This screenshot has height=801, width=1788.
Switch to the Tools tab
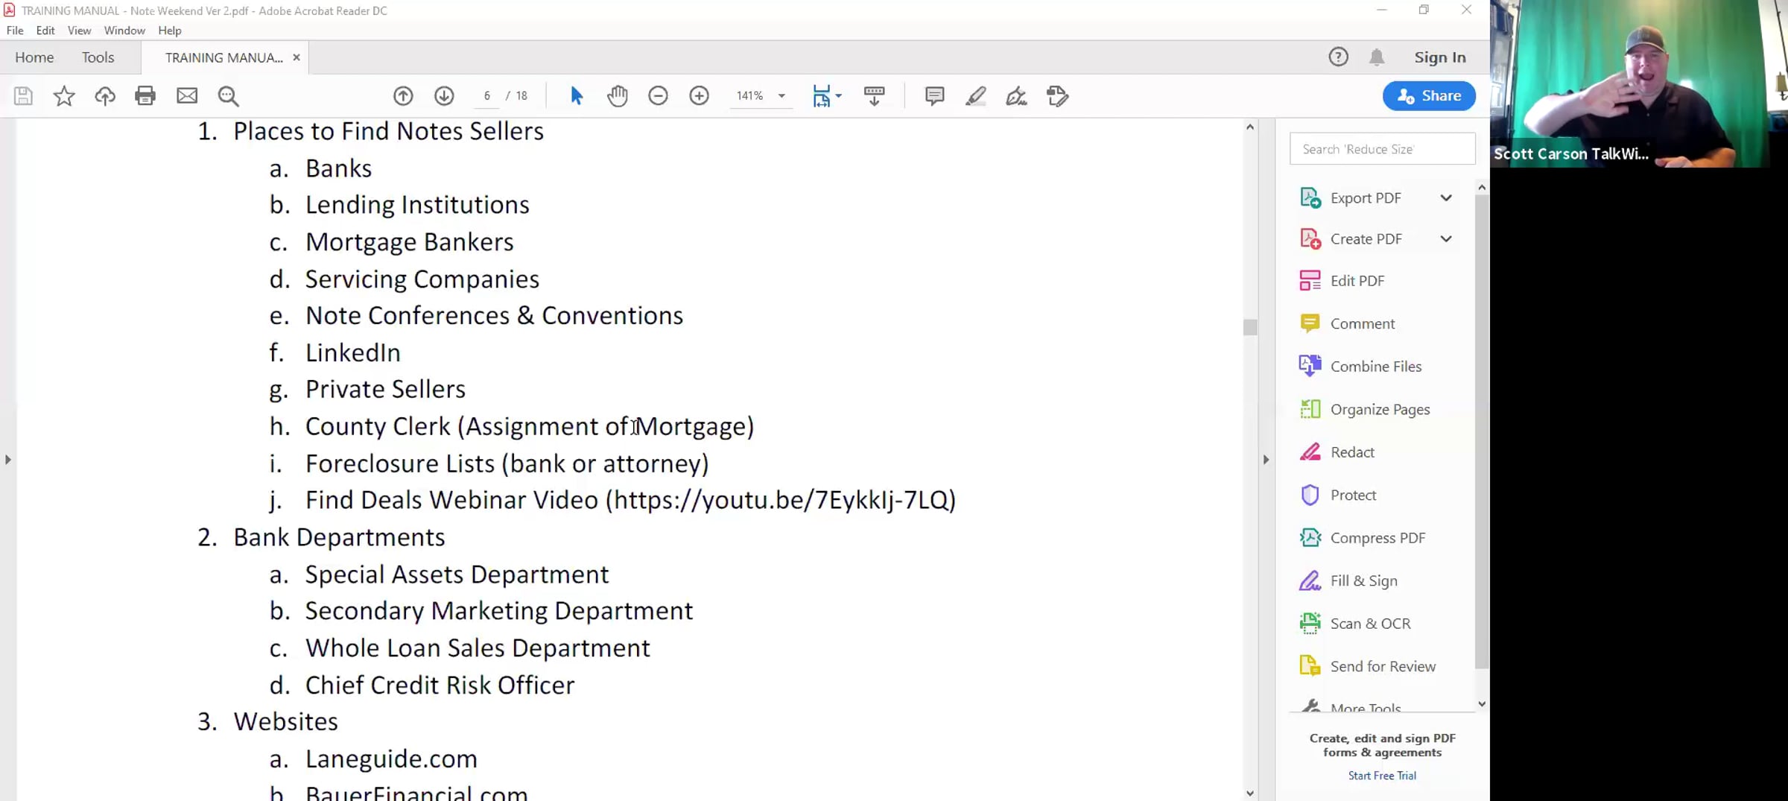[x=98, y=57]
